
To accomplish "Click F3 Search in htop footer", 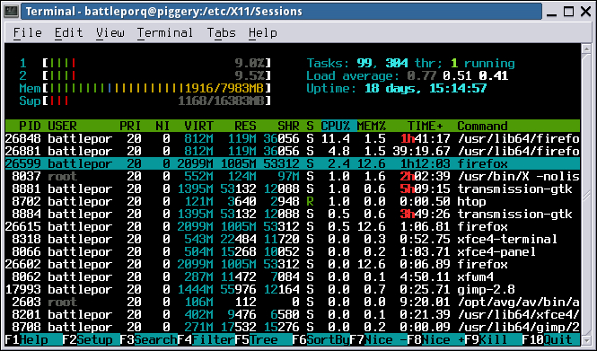I will coord(148,339).
